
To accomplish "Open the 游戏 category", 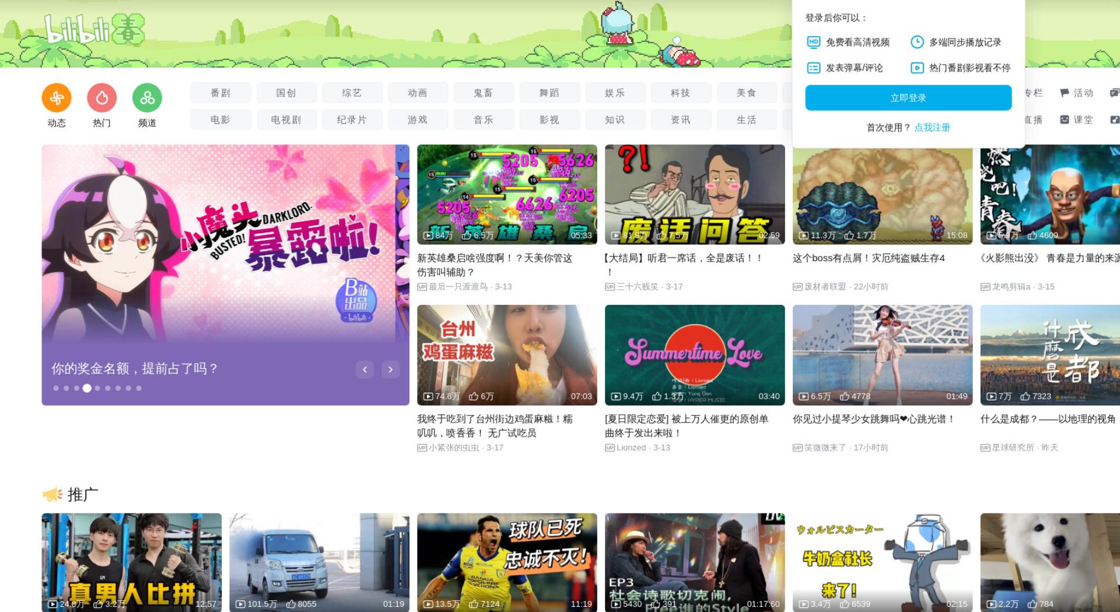I will [418, 119].
